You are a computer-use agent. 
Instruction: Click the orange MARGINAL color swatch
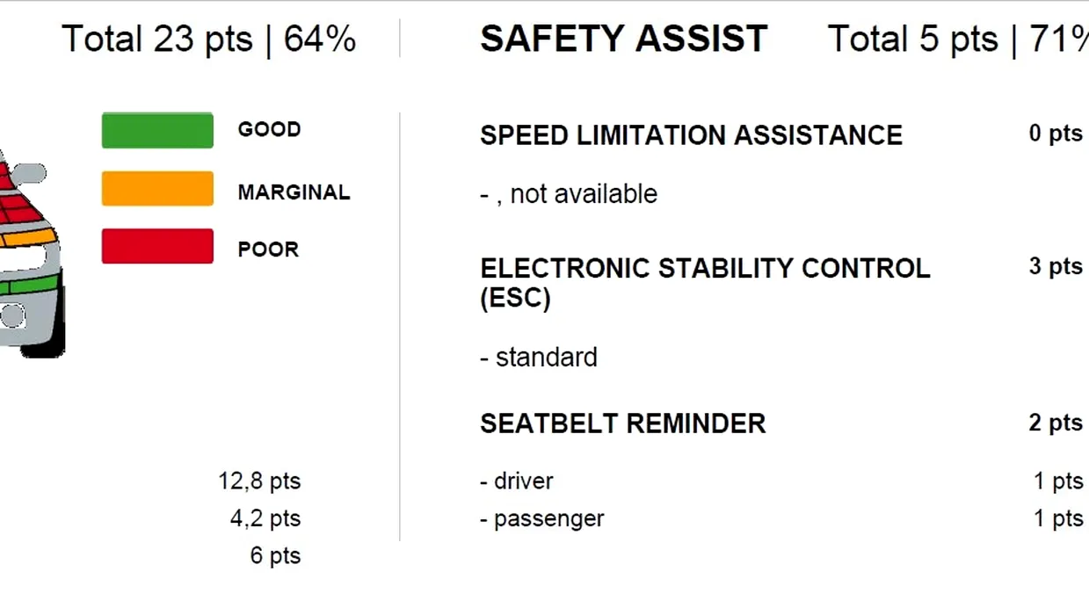click(157, 189)
